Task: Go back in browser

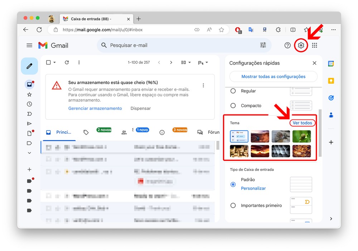Action: [26, 30]
